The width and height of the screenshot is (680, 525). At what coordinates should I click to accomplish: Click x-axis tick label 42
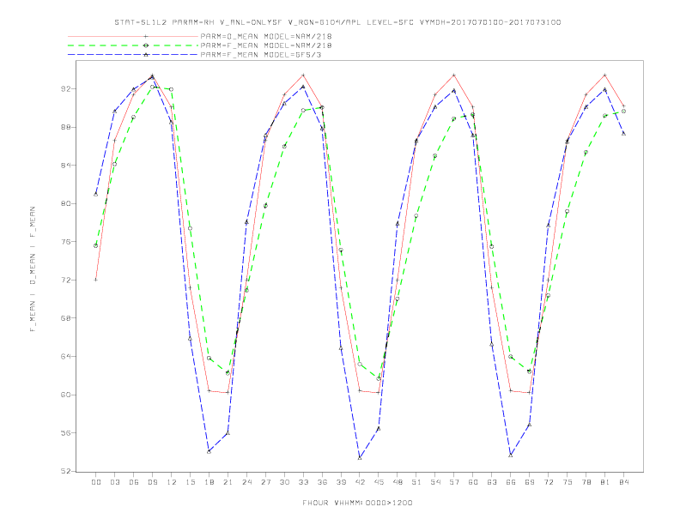[x=360, y=482]
